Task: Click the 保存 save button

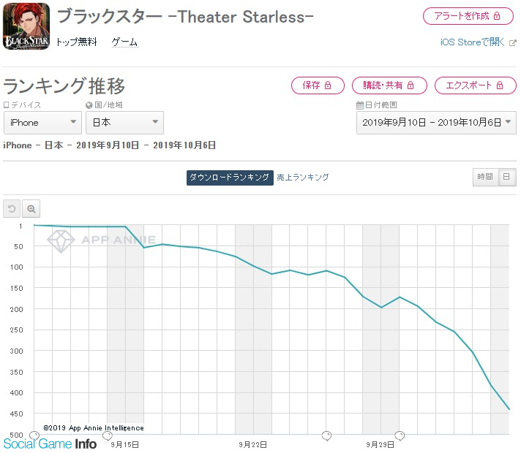Action: coord(318,85)
